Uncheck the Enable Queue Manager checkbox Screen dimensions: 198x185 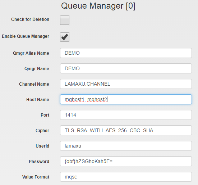[x=65, y=37]
